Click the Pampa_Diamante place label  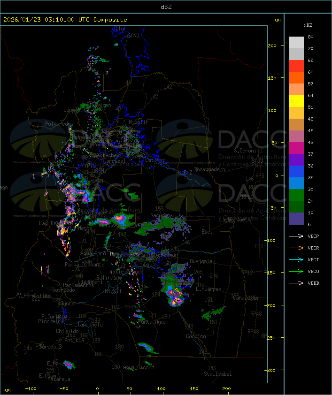(85, 265)
